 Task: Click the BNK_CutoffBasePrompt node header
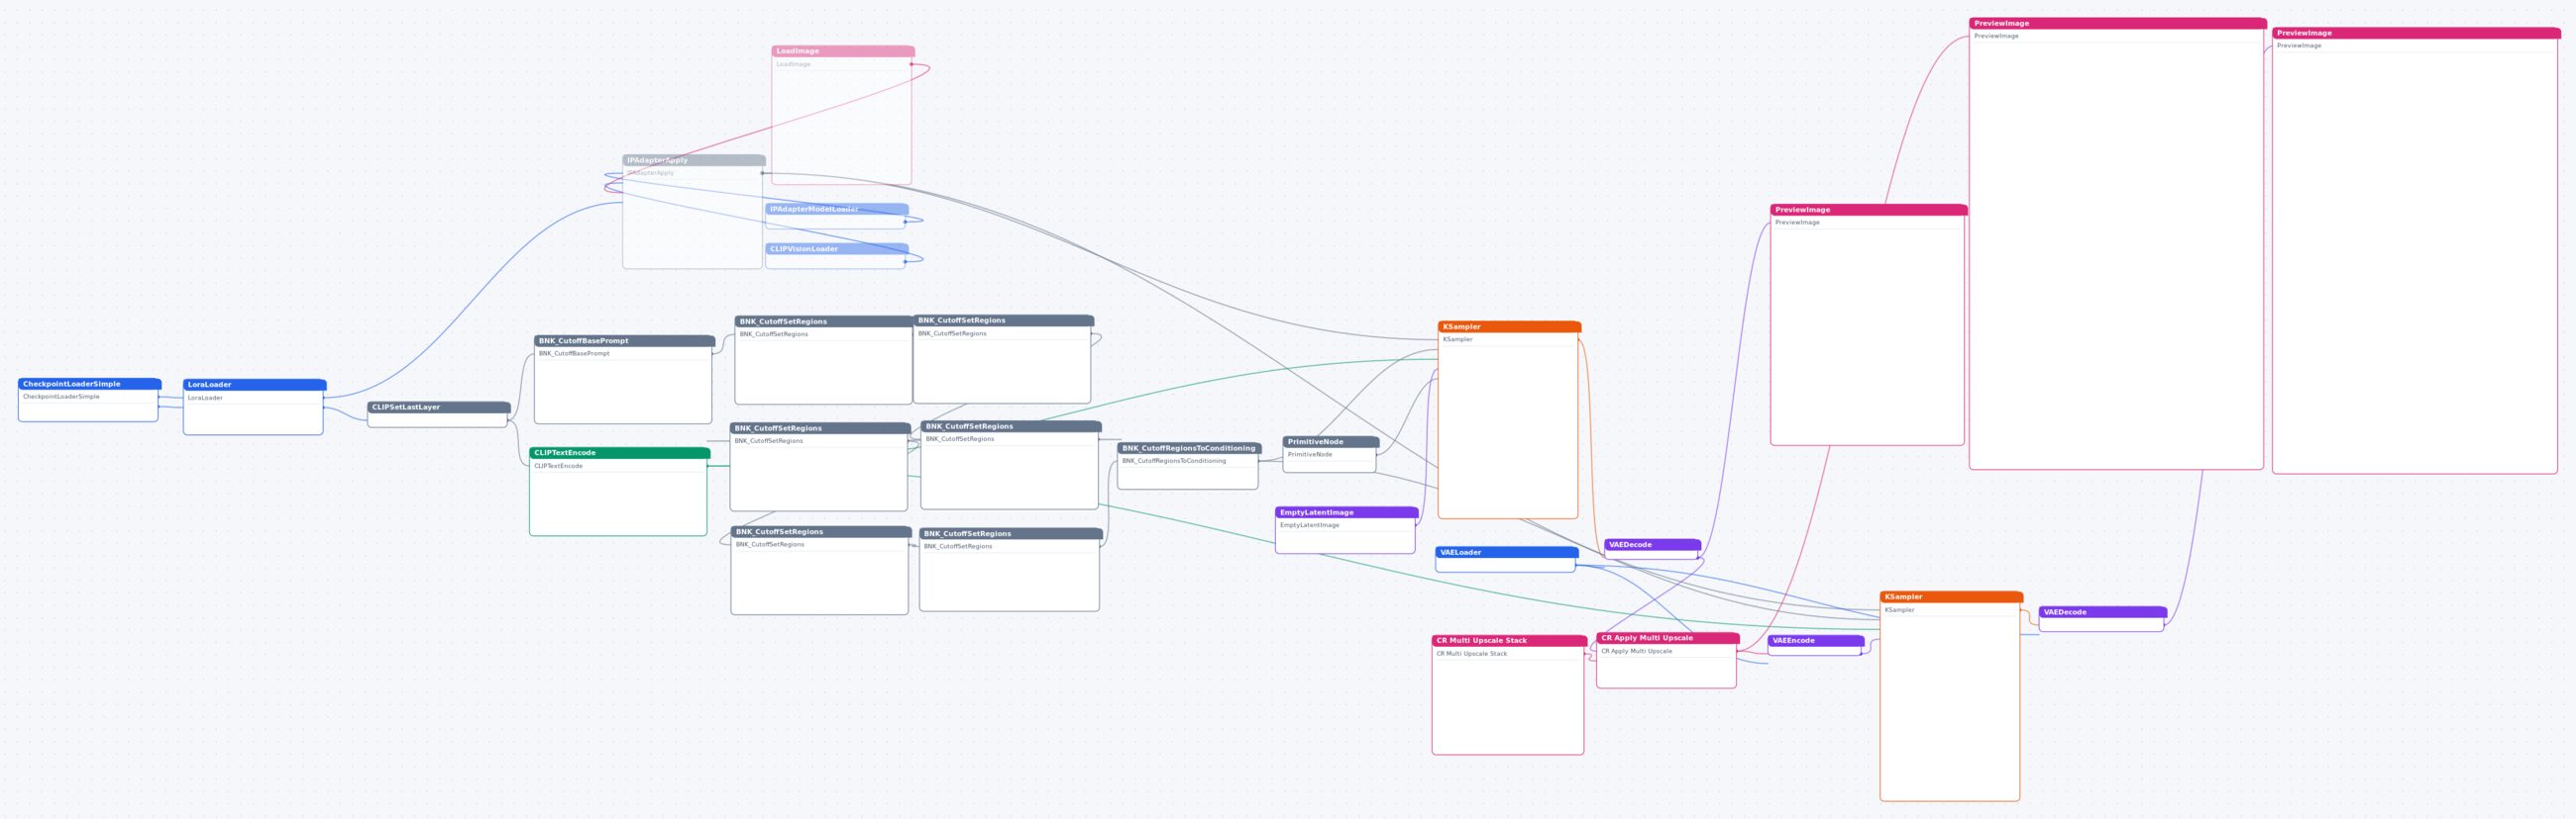624,340
